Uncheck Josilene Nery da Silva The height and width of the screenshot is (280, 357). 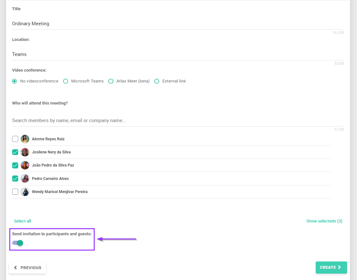coord(15,152)
